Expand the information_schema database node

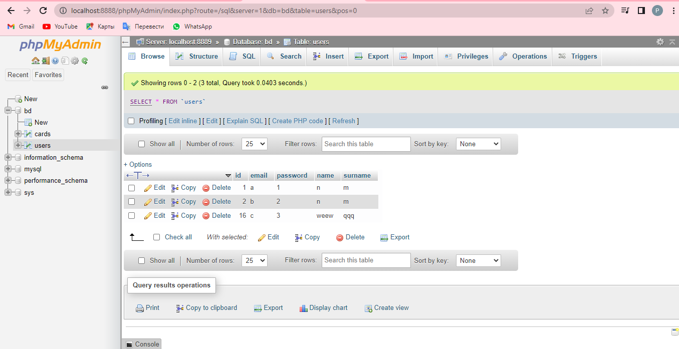[8, 157]
